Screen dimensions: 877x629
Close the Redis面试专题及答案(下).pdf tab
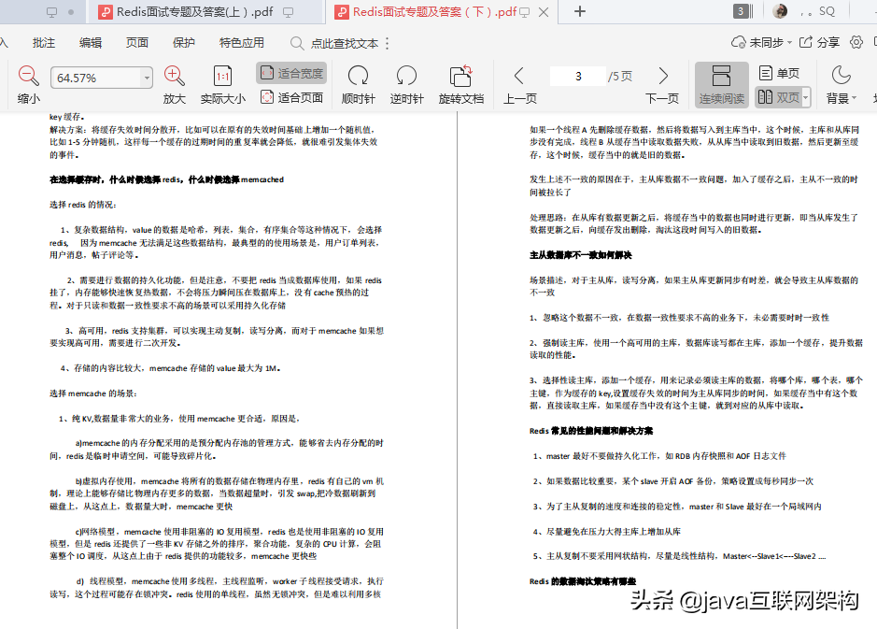point(543,12)
